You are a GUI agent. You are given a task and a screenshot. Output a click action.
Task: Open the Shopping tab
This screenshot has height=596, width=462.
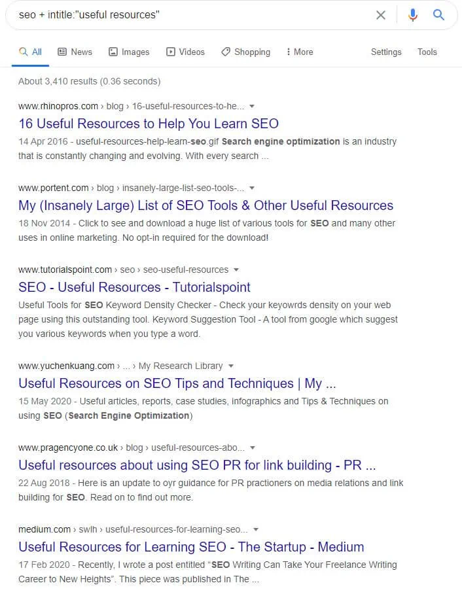245,52
